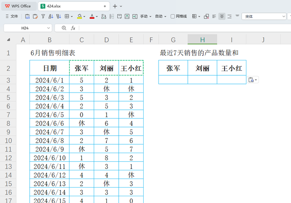
Task: Select column B header
Action: tap(50, 40)
